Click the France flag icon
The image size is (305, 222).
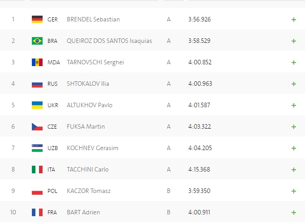click(37, 212)
